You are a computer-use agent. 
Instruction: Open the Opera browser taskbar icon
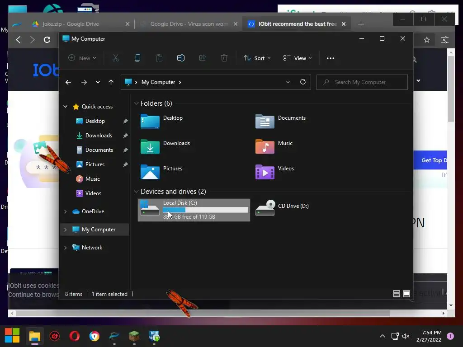[x=75, y=336]
